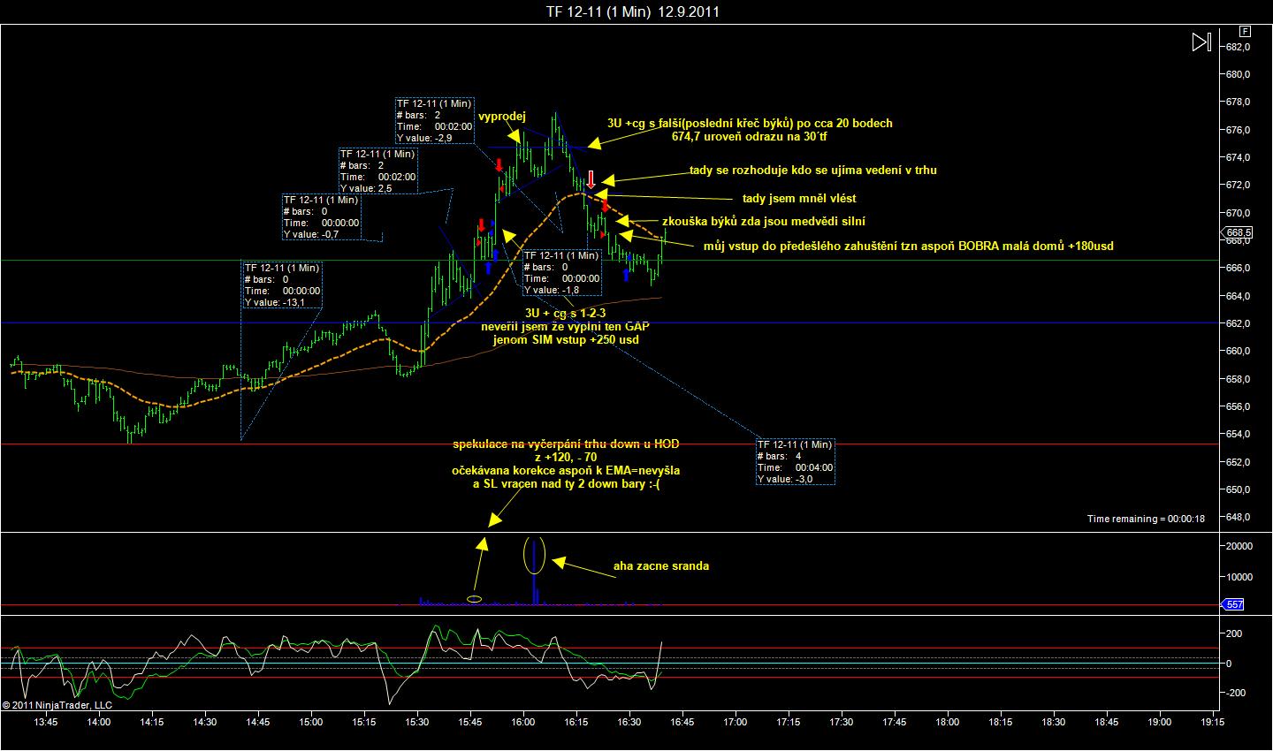Click 'neveřil jsem že vyplní ten GAP' text
This screenshot has width=1273, height=751.
click(565, 326)
